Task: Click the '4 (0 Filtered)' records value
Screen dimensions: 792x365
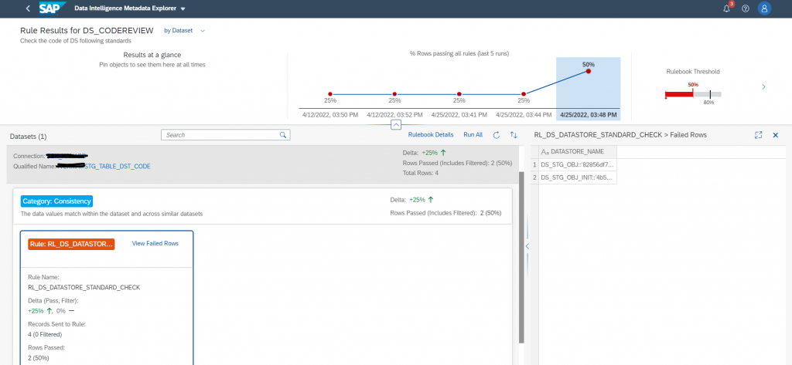Action: (x=45, y=334)
